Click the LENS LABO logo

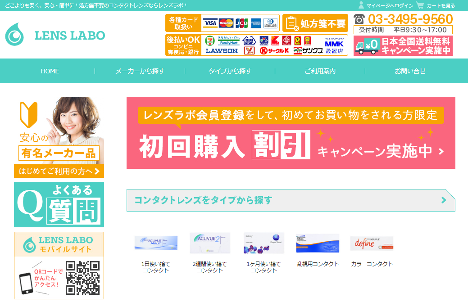click(55, 35)
